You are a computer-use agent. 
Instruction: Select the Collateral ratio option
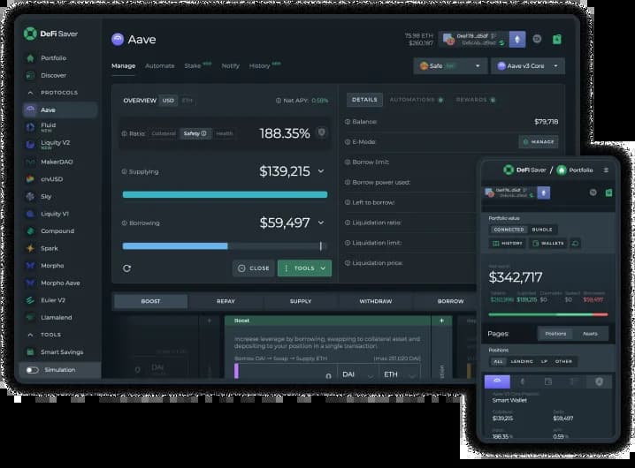[x=164, y=134]
